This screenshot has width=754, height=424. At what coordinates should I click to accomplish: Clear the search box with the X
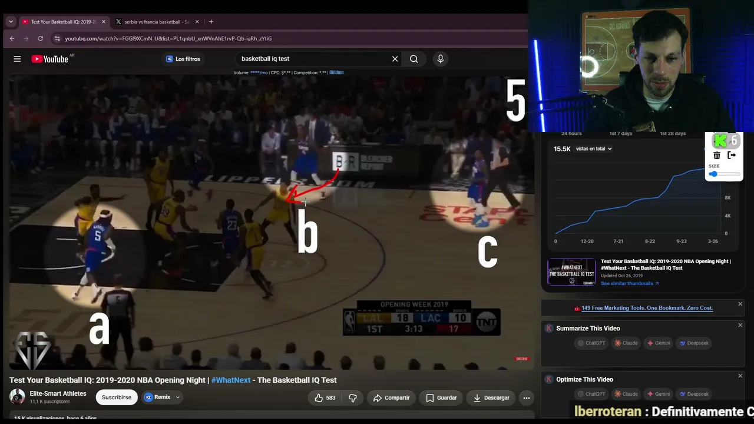click(395, 59)
